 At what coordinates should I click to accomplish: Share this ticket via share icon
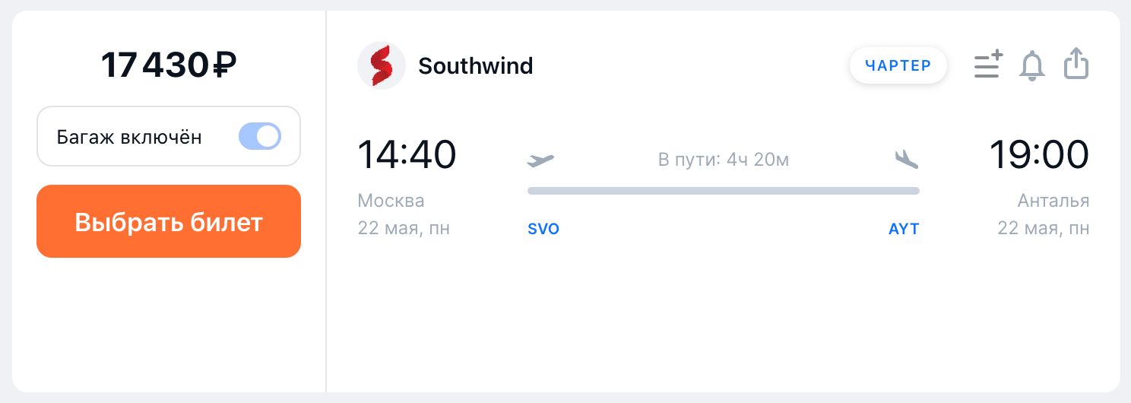(x=1076, y=64)
